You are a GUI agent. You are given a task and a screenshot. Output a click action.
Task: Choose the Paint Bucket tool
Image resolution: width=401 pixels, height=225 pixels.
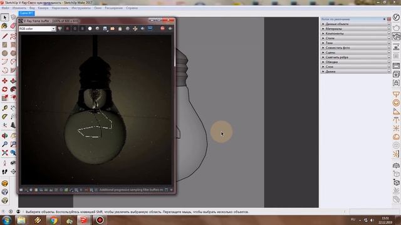click(4, 26)
